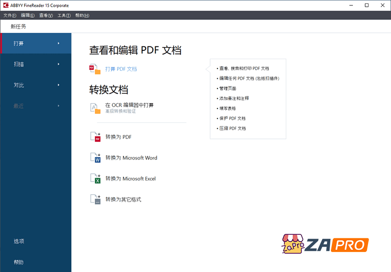391x272 pixels.
Task: Click the Convert to PDF icon
Action: pos(95,137)
